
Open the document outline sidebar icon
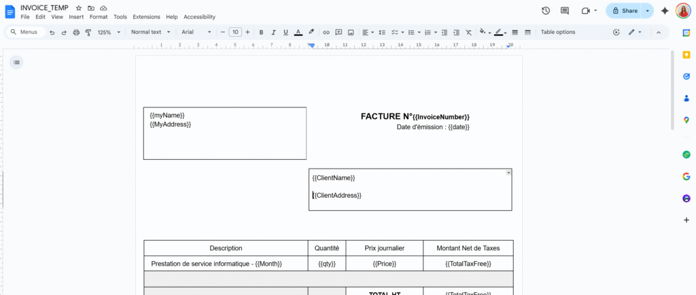(x=17, y=63)
